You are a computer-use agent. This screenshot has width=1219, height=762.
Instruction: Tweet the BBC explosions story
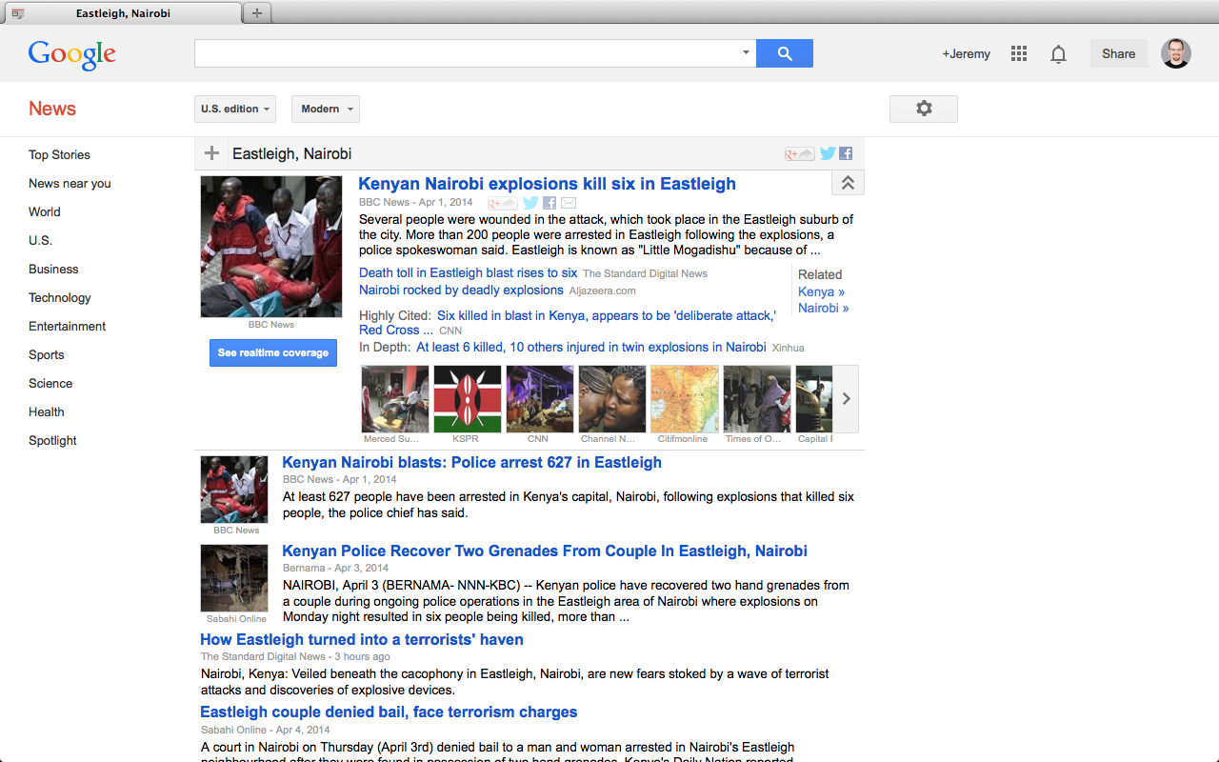[530, 203]
